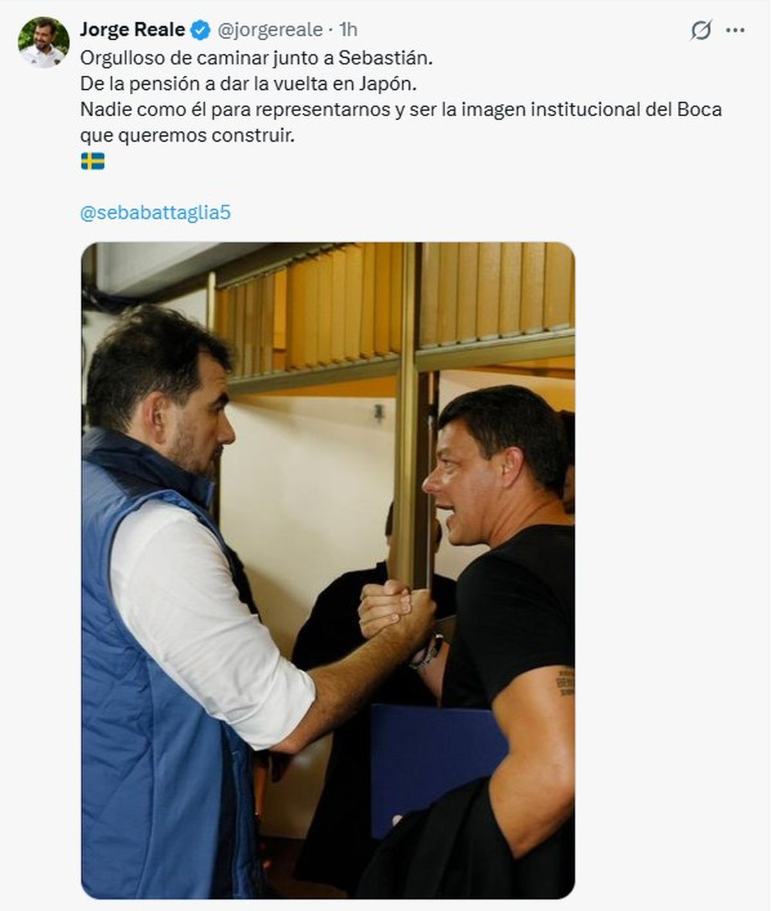Follow the @sebabattaglia5 mention

click(155, 213)
